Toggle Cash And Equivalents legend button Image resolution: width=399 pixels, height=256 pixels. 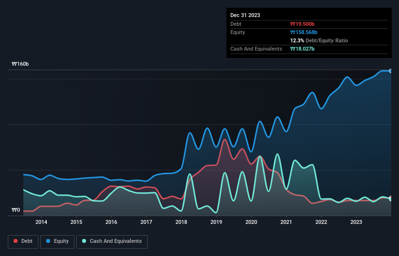[112, 241]
